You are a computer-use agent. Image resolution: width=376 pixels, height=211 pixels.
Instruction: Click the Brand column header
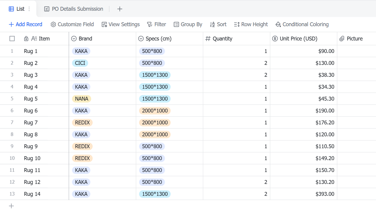(x=102, y=39)
